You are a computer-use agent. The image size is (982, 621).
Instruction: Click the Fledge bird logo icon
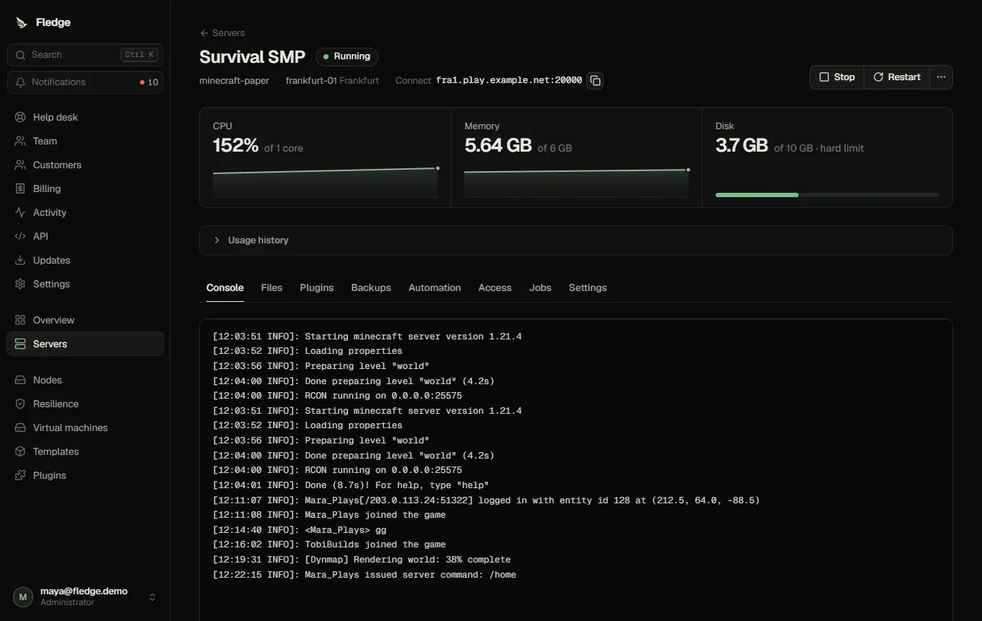point(22,22)
